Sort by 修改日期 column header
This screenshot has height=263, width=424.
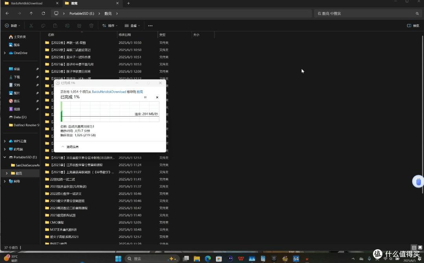(x=125, y=35)
